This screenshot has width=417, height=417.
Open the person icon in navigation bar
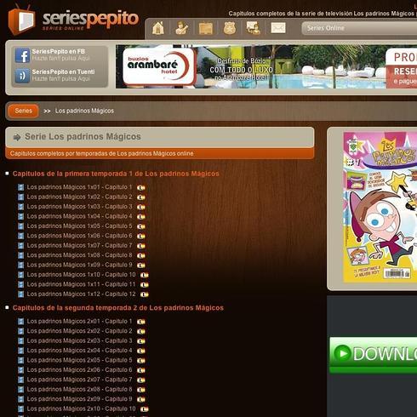coord(181,28)
